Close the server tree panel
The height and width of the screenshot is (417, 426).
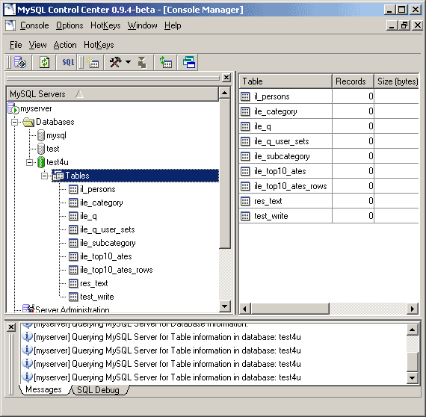(x=226, y=78)
